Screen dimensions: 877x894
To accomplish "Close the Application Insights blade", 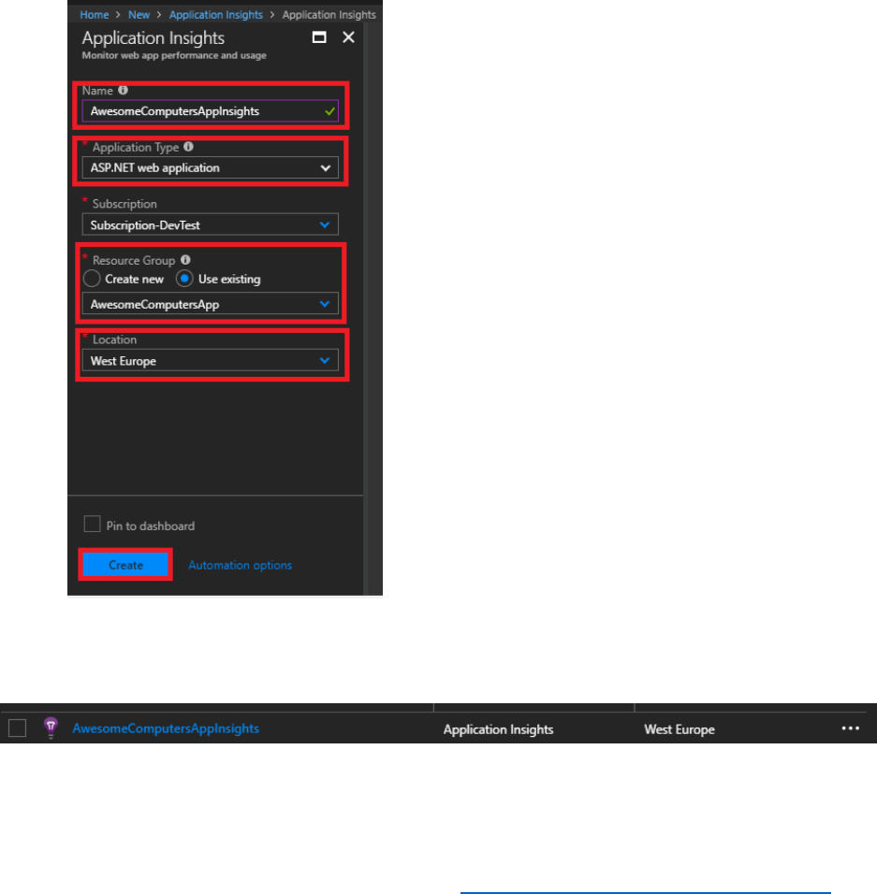I will click(x=348, y=37).
